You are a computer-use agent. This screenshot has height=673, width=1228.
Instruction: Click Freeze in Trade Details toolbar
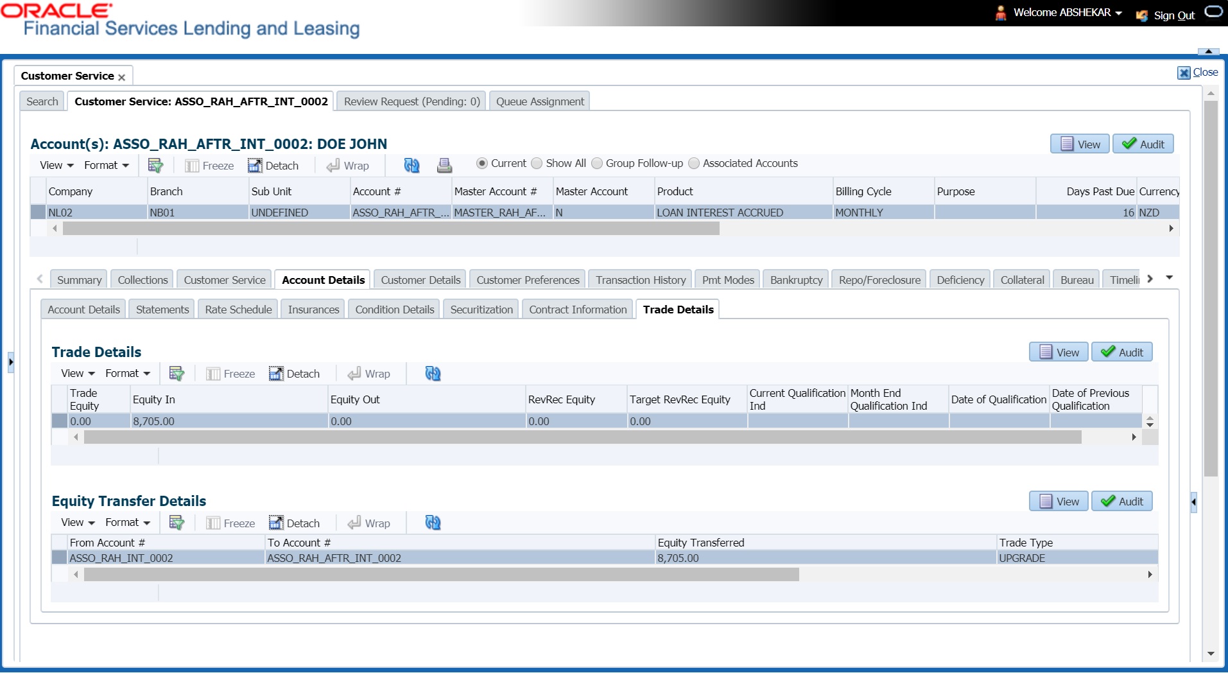click(x=231, y=374)
